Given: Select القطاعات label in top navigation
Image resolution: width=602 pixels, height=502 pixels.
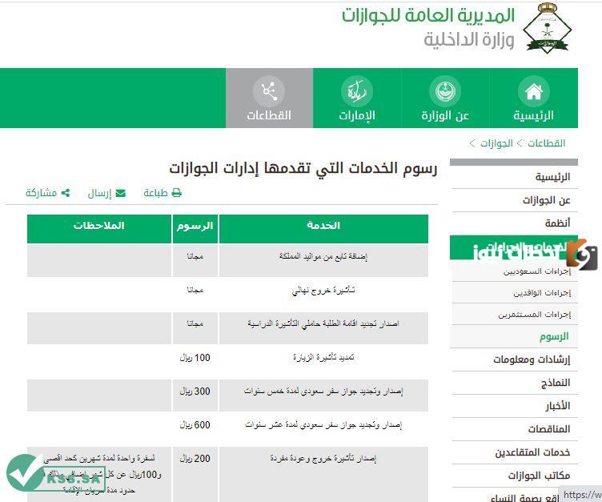Looking at the screenshot, I should 269,115.
